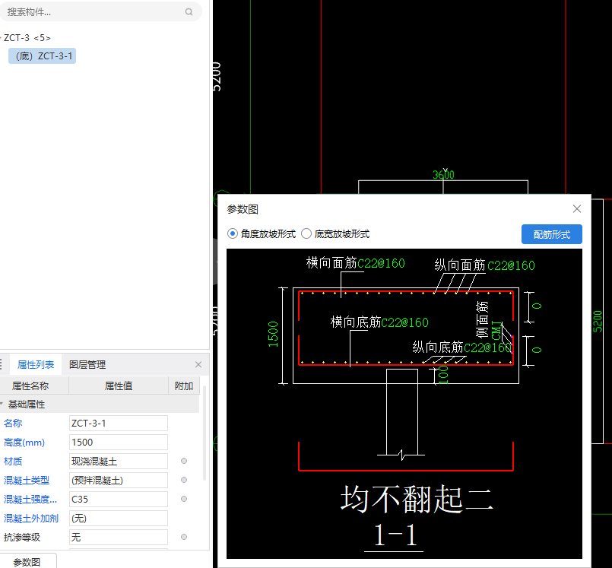Select the 底宽放坡形式 radio button
612x568 pixels.
point(306,234)
